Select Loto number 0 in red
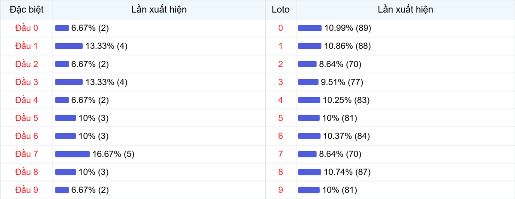The width and height of the screenshot is (515, 199). point(281,28)
